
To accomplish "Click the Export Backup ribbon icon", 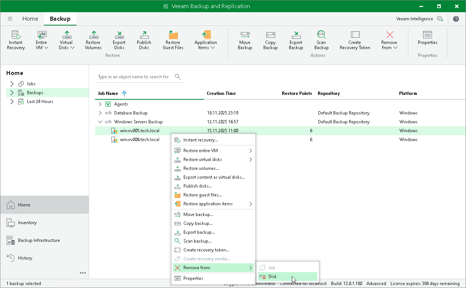I will point(296,40).
